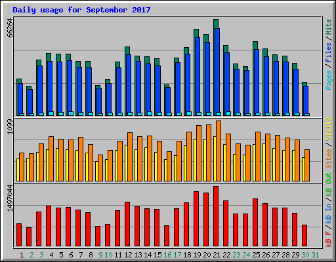
Task: Click the kB Out legend label
Action: tap(329, 185)
